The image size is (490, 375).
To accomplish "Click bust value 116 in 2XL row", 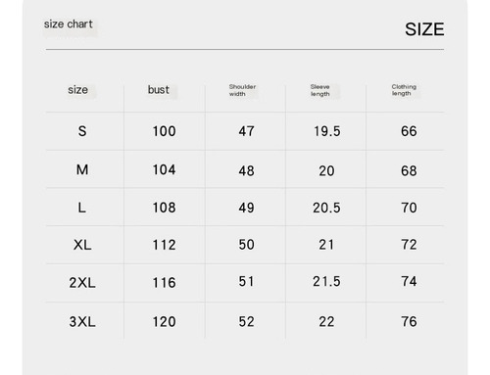I will point(165,283).
